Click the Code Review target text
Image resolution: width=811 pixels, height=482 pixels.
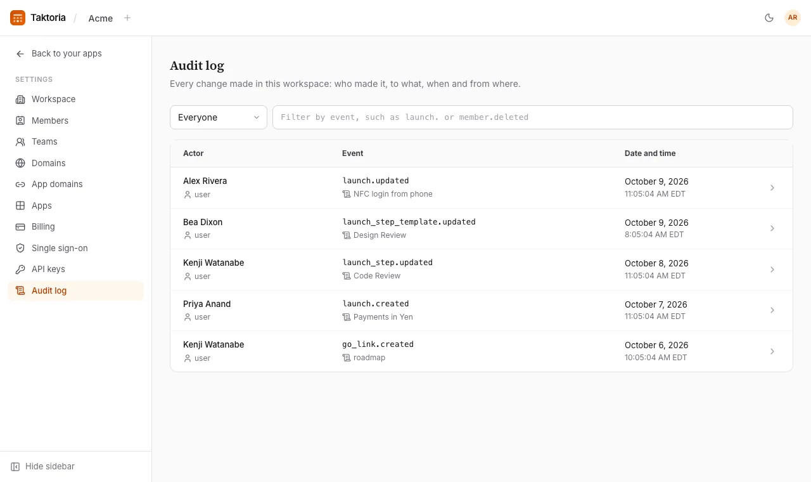click(x=377, y=276)
